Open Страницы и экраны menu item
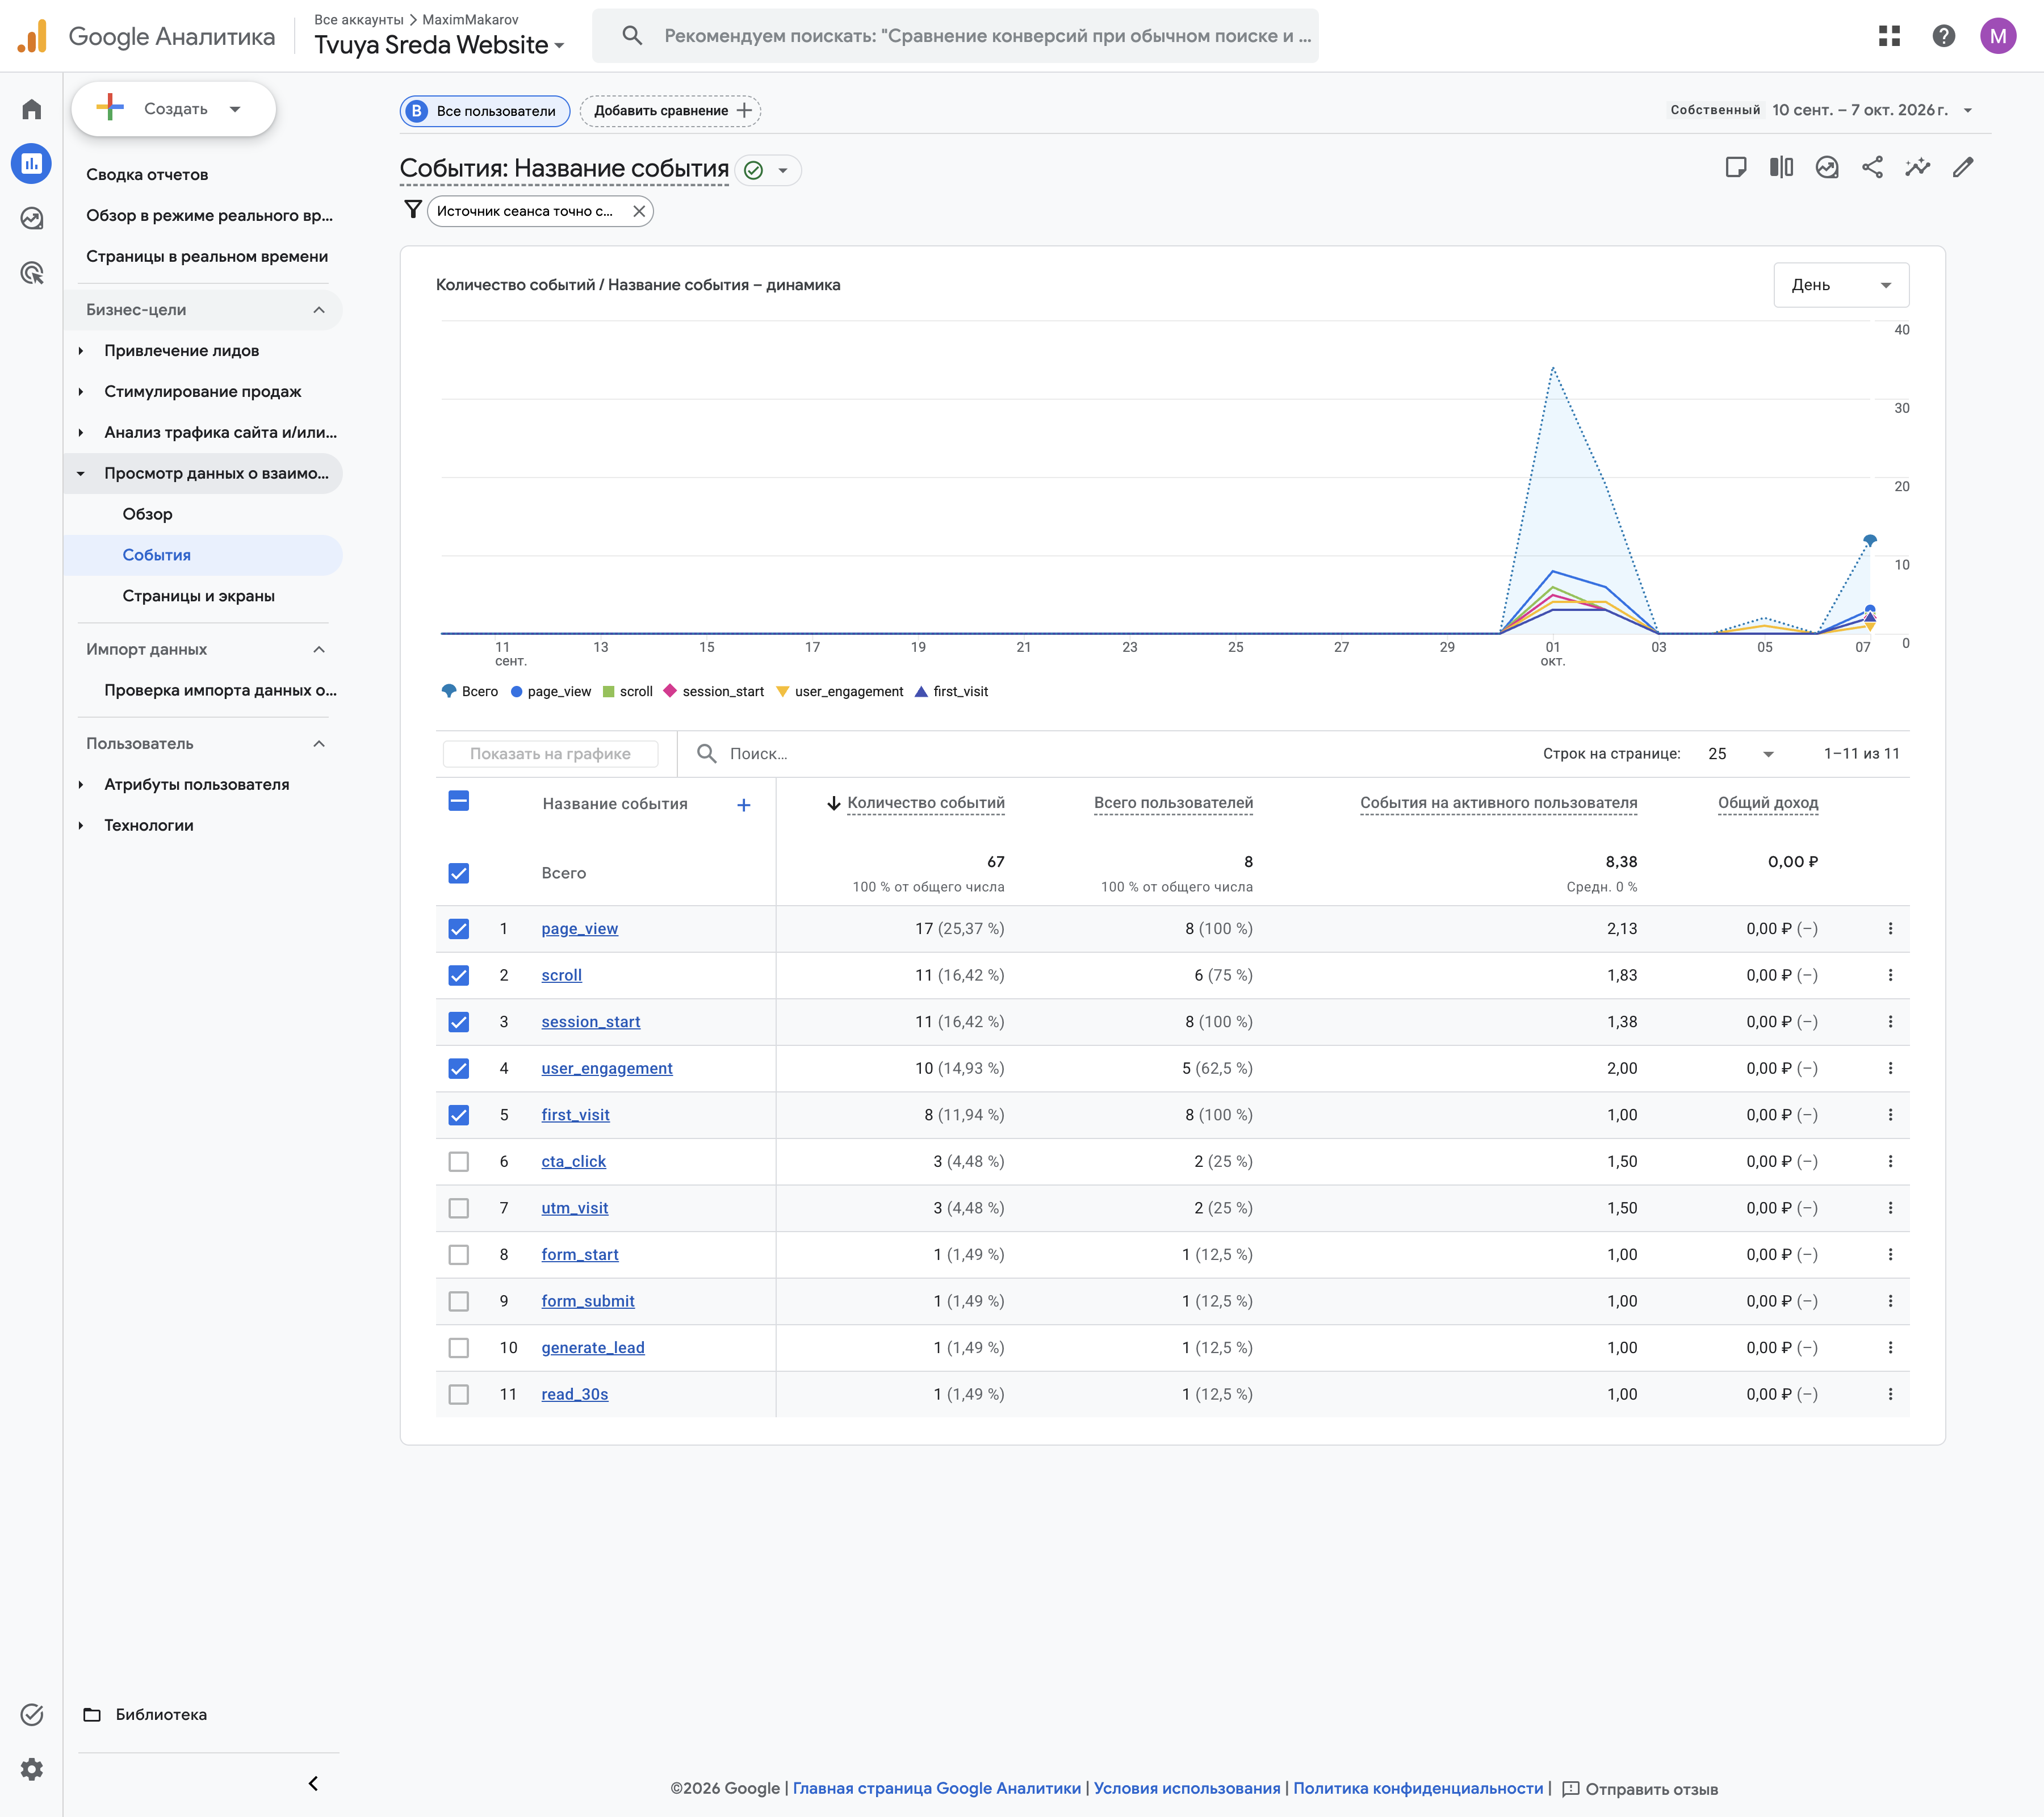 [x=199, y=596]
